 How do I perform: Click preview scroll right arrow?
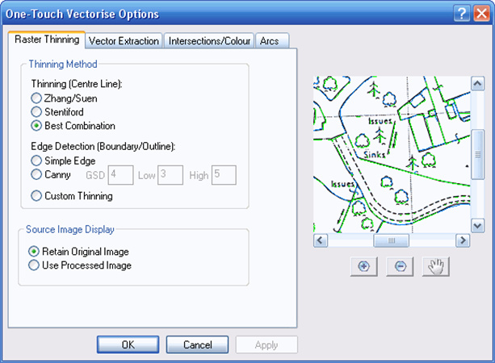pyautogui.click(x=463, y=240)
